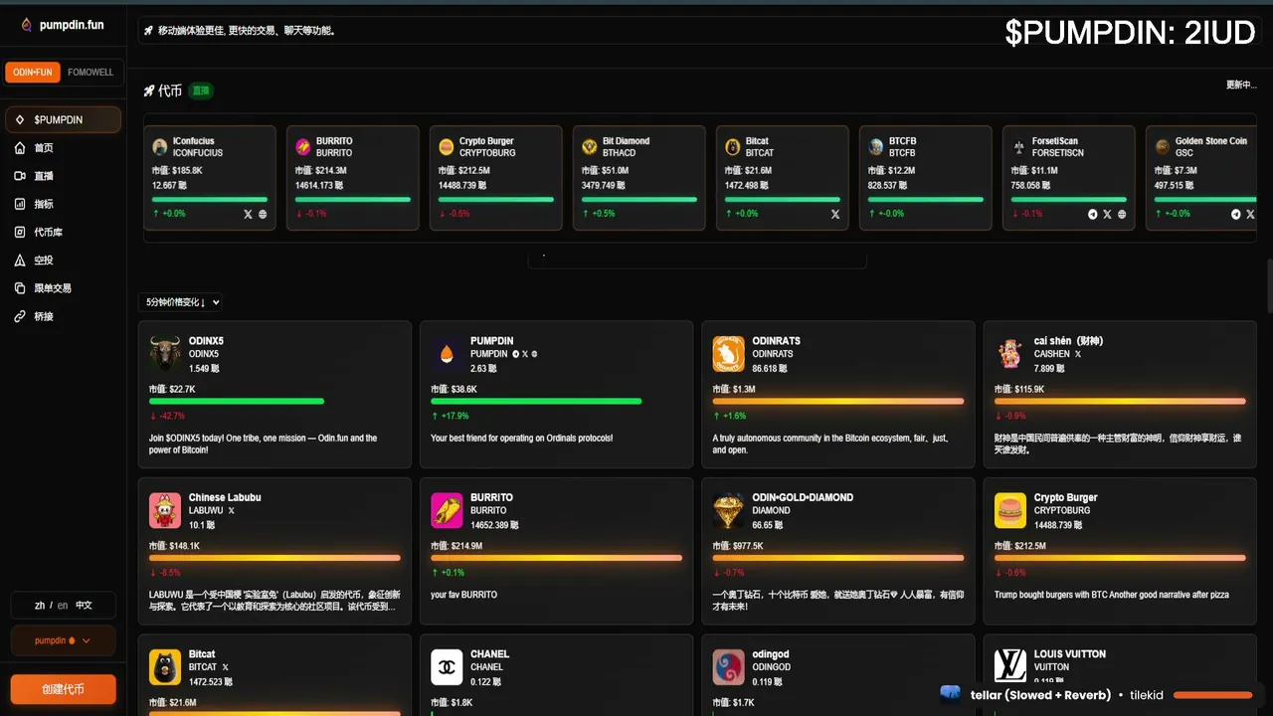Click the $PUMPDIN diamond icon in sidebar
The height and width of the screenshot is (716, 1273).
point(20,120)
